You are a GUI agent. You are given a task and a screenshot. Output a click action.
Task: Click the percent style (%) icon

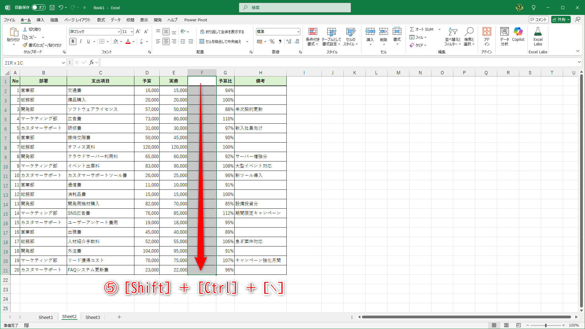tap(272, 41)
